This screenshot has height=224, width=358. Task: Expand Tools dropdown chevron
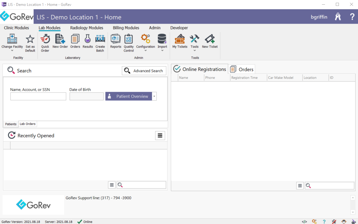point(195,51)
